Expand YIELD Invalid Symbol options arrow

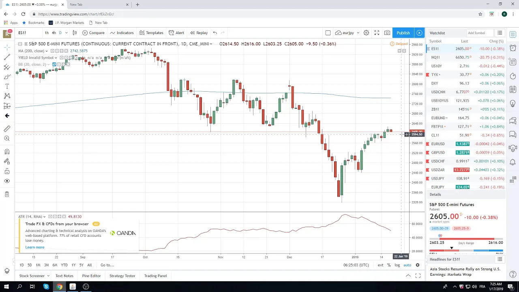[x=56, y=58]
